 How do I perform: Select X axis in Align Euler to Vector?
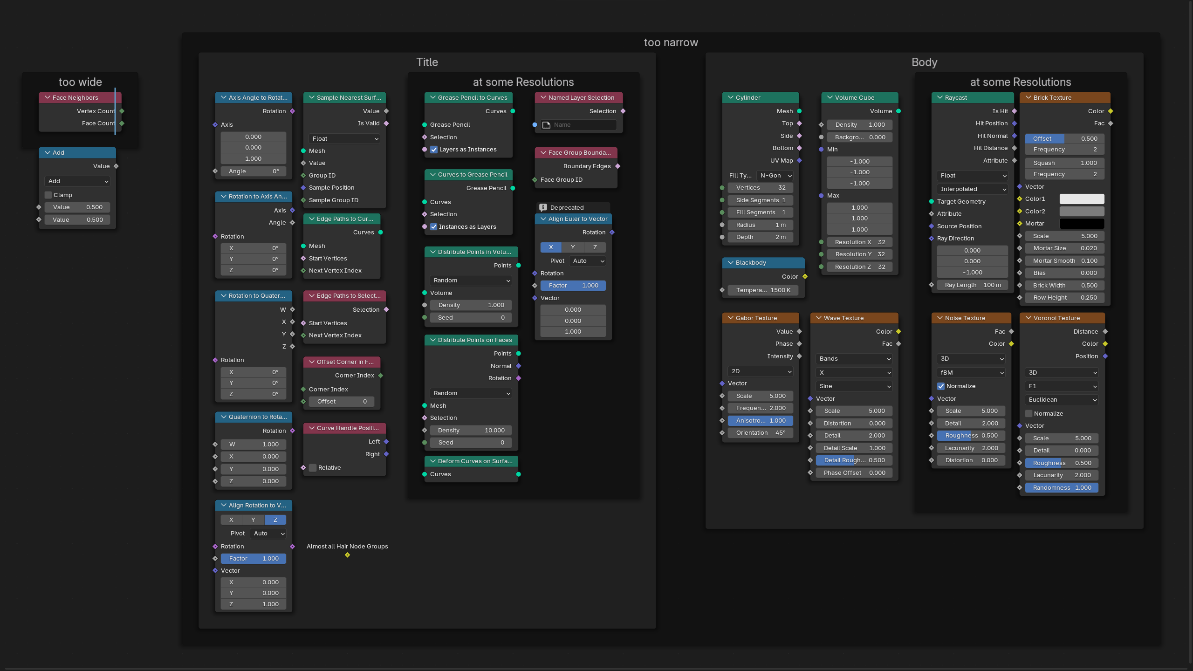(x=551, y=247)
